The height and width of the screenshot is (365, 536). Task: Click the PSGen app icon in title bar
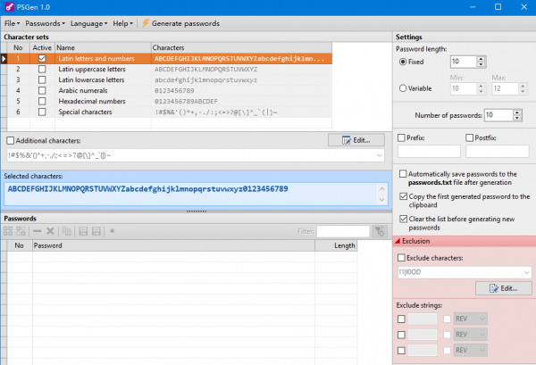8,6
